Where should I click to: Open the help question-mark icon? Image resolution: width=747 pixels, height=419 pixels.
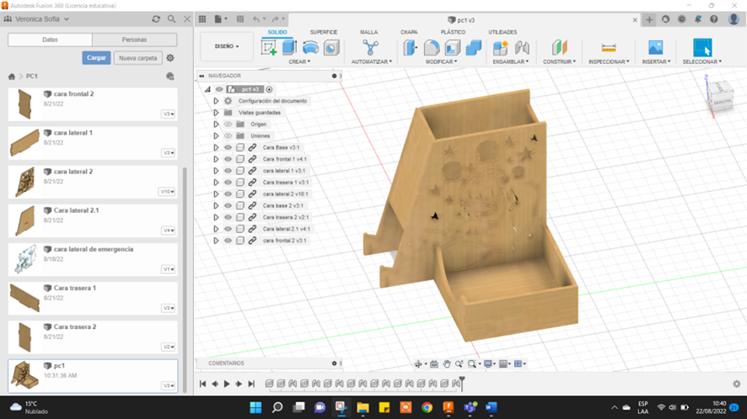(713, 19)
